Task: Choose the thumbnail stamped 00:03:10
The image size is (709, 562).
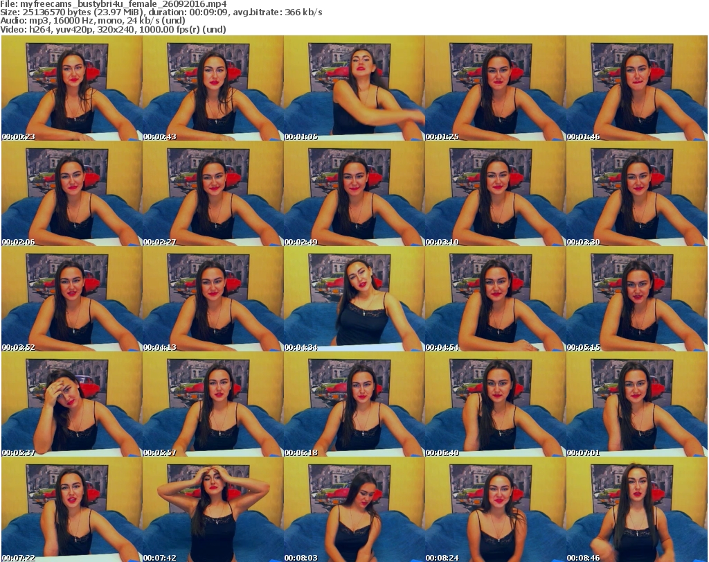Action: (x=495, y=193)
